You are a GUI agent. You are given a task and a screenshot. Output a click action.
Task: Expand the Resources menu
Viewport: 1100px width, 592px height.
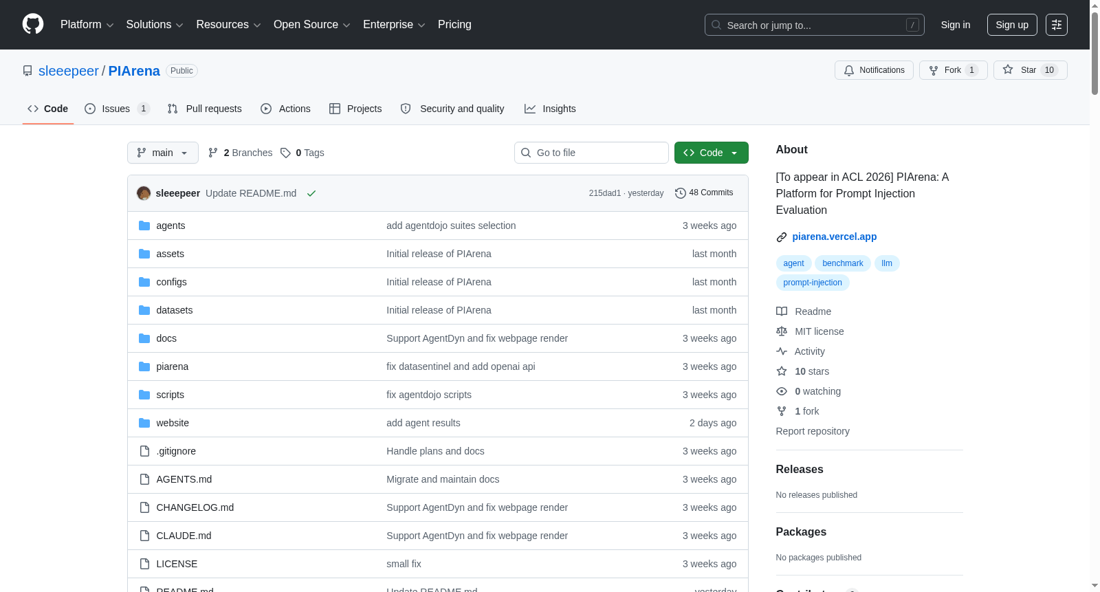click(229, 25)
